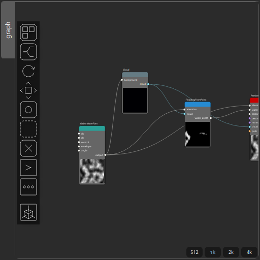Click Preview node scalar input port

pyautogui.click(x=250, y=114)
